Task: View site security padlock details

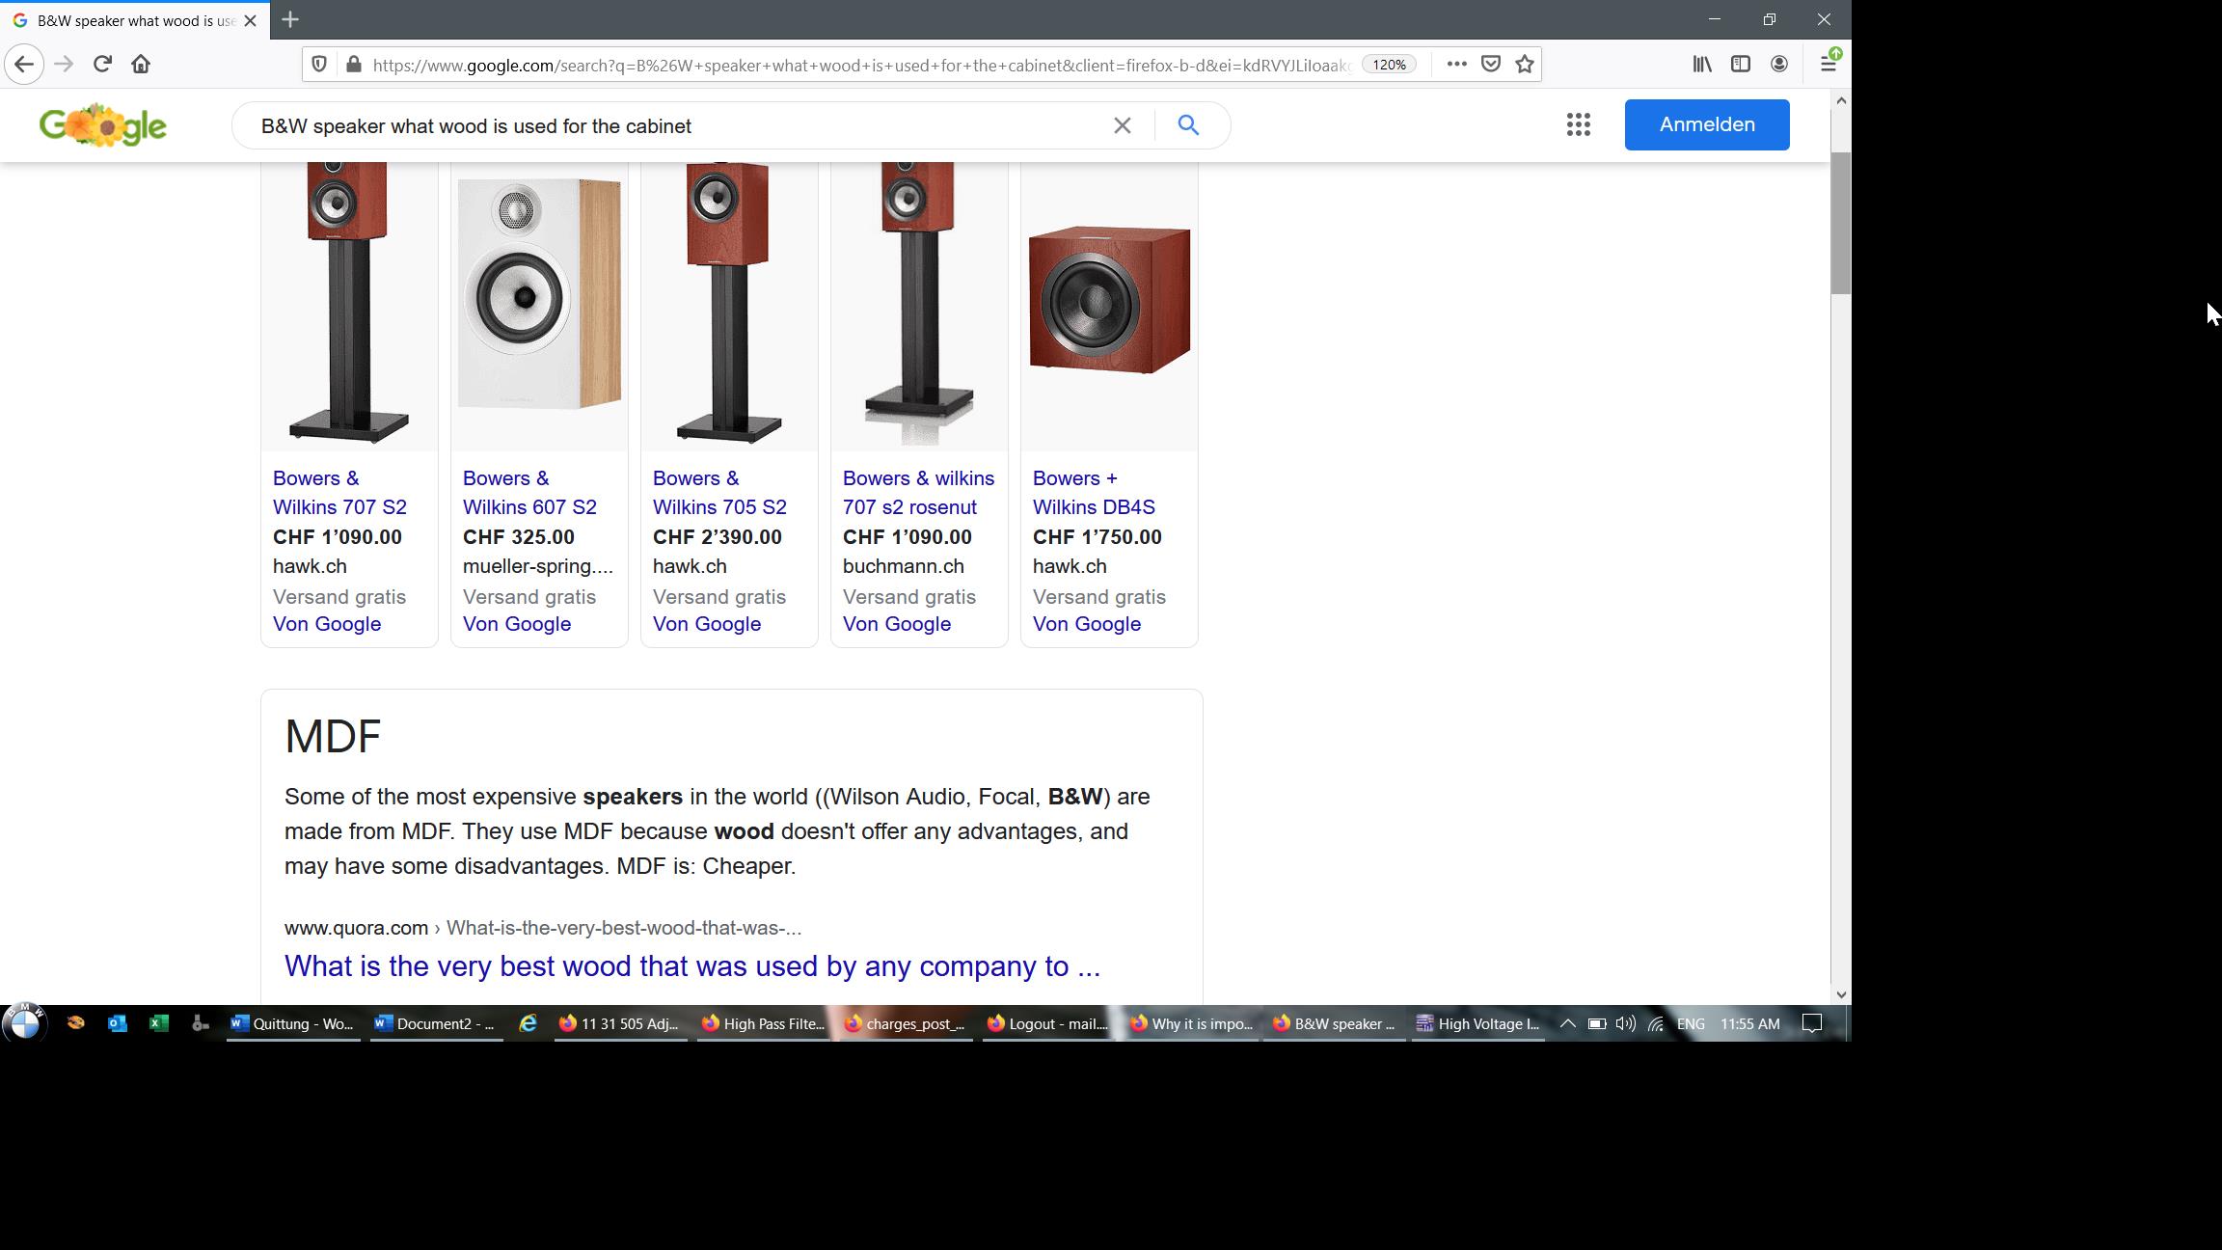Action: (354, 65)
